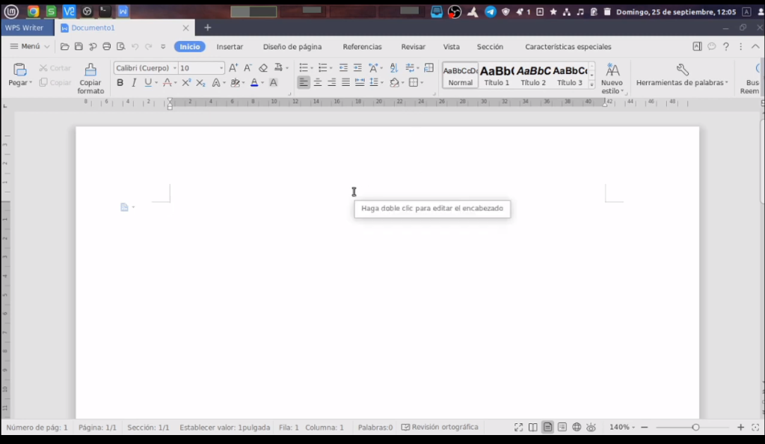Switch to the Referencias tab
The width and height of the screenshot is (765, 444).
(362, 47)
